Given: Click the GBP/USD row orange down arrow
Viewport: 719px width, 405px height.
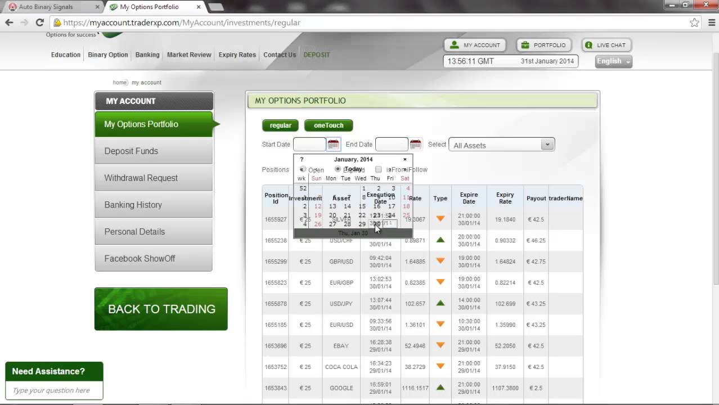Looking at the screenshot, I should tap(441, 261).
